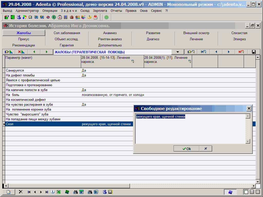Expand the marker on the 28.04.2008(1) {11} column
Image resolution: width=263 pixels, height=197 pixels.
click(x=190, y=62)
